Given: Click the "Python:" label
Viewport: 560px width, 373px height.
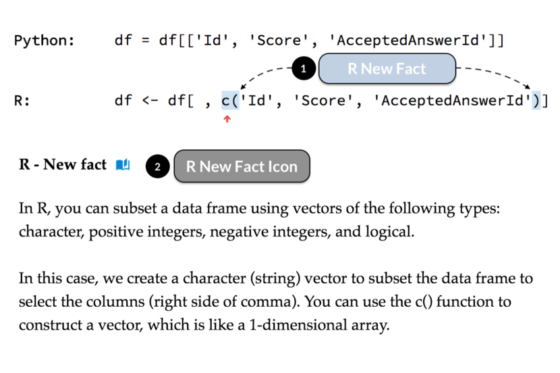Looking at the screenshot, I should (x=45, y=41).
